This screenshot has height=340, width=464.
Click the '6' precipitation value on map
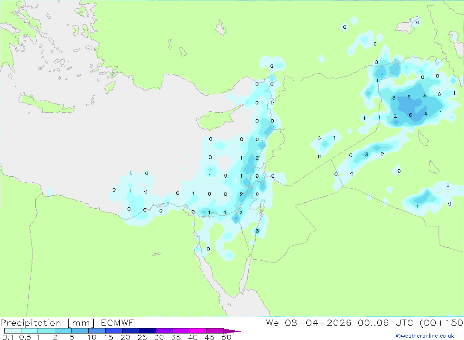411,115
